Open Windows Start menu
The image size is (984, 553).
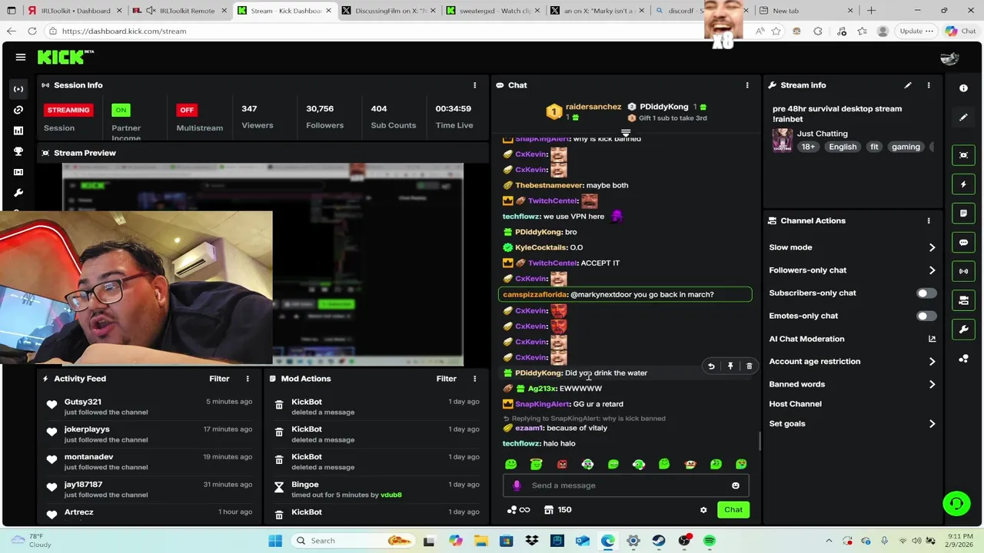275,541
